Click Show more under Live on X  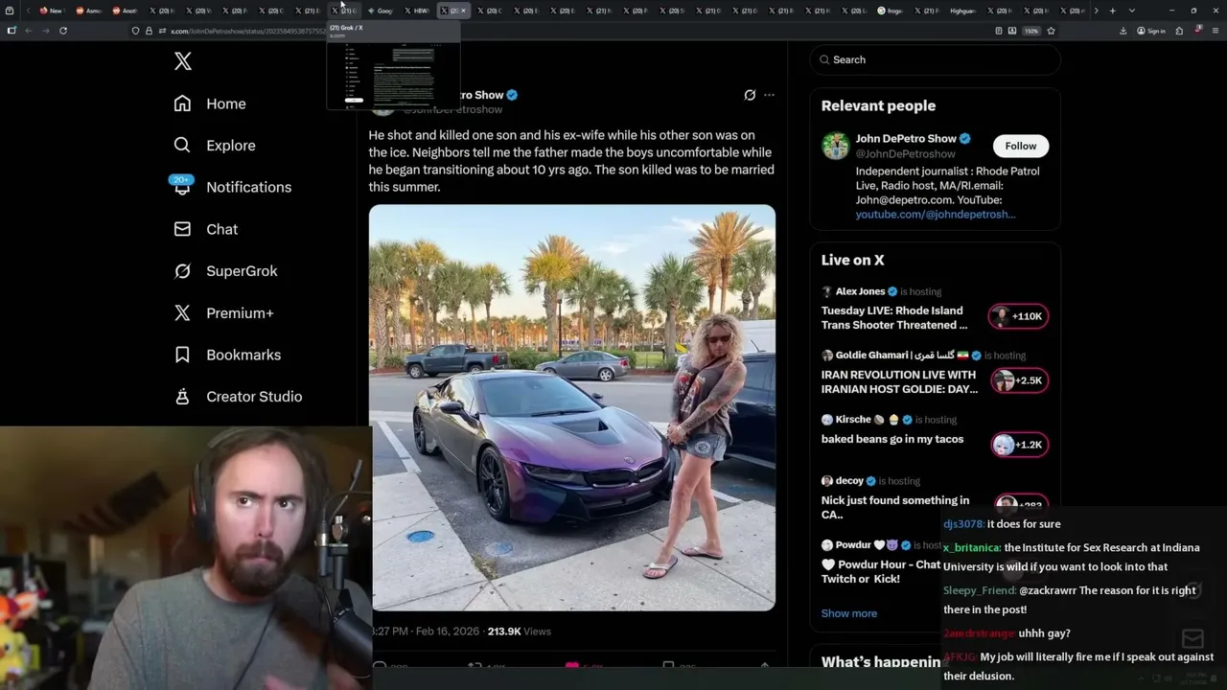coord(848,613)
